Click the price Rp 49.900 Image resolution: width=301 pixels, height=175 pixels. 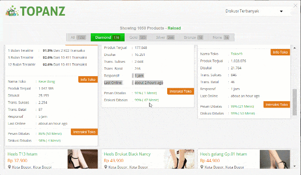coord(113,160)
